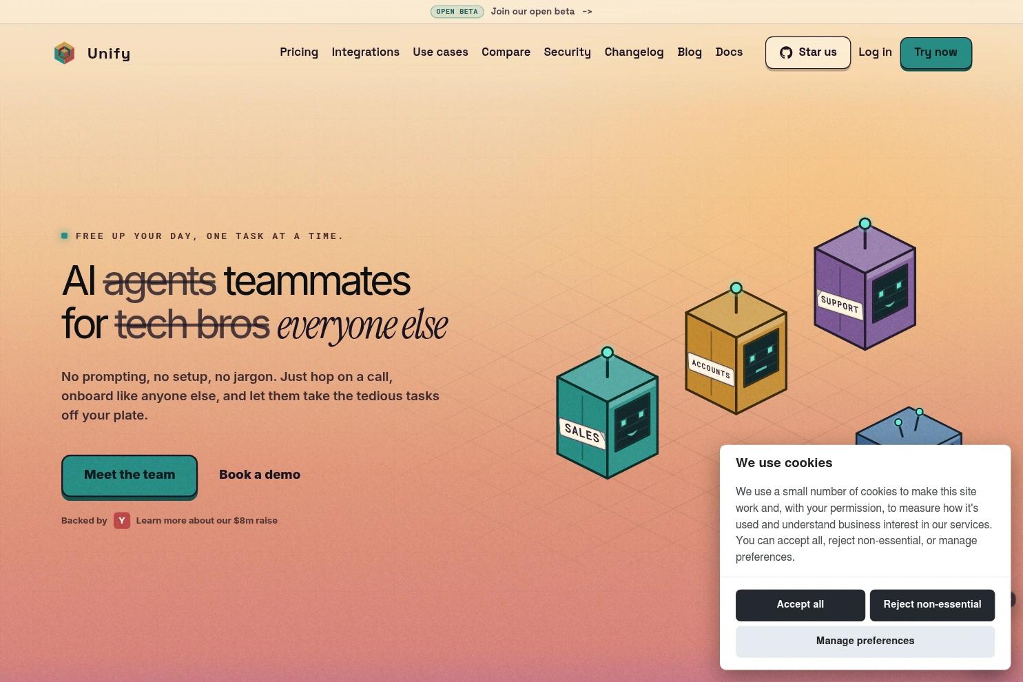Click the Meet the team button

[130, 475]
